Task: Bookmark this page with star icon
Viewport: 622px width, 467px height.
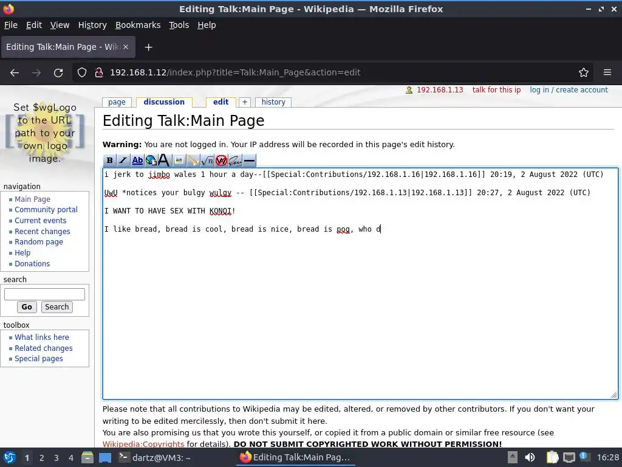Action: coord(584,73)
